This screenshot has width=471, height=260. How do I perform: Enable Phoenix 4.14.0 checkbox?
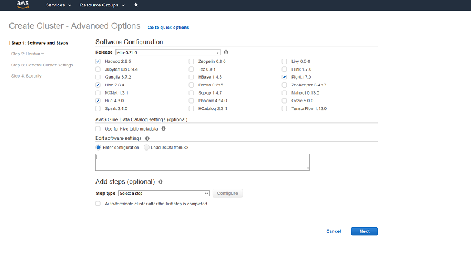[x=191, y=101]
